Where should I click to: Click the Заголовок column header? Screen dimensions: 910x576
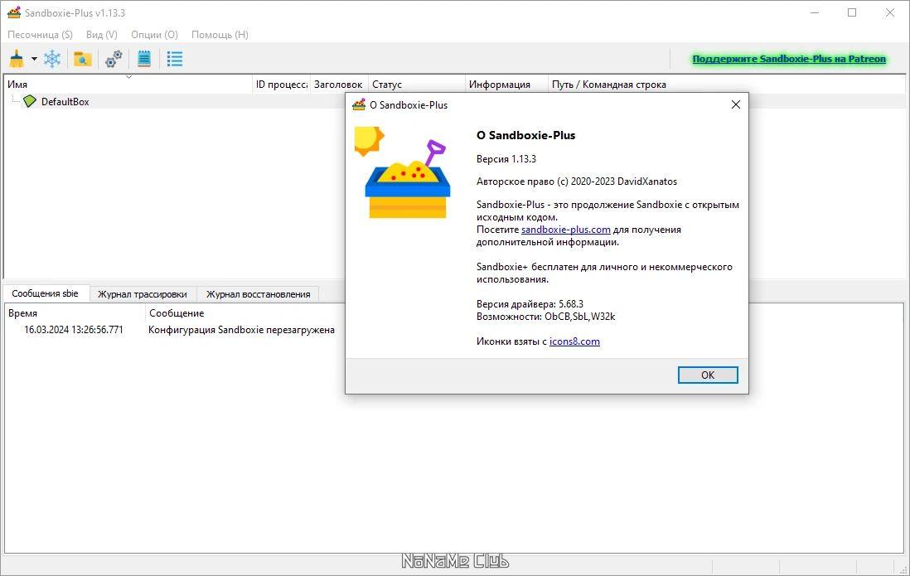[339, 85]
